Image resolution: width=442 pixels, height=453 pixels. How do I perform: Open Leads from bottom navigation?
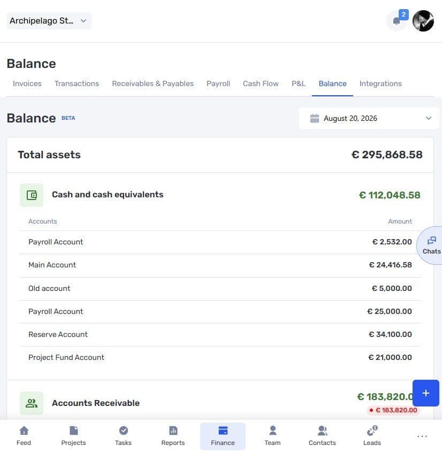point(372,436)
